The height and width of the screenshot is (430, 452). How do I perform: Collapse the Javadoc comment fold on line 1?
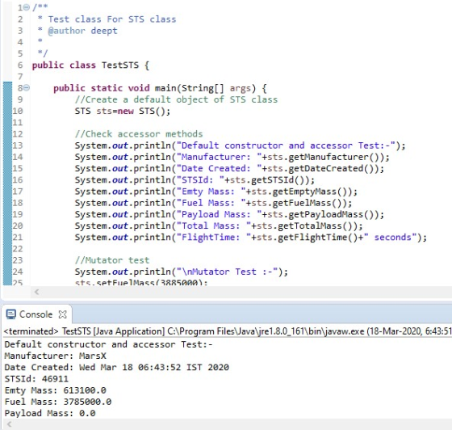pyautogui.click(x=26, y=7)
